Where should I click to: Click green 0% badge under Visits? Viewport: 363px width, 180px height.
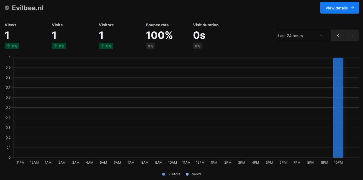pyautogui.click(x=59, y=46)
